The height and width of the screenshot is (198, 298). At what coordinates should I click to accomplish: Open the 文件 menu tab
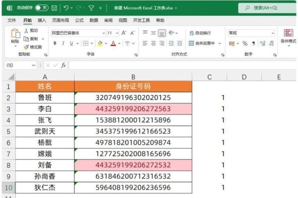[x=11, y=20]
